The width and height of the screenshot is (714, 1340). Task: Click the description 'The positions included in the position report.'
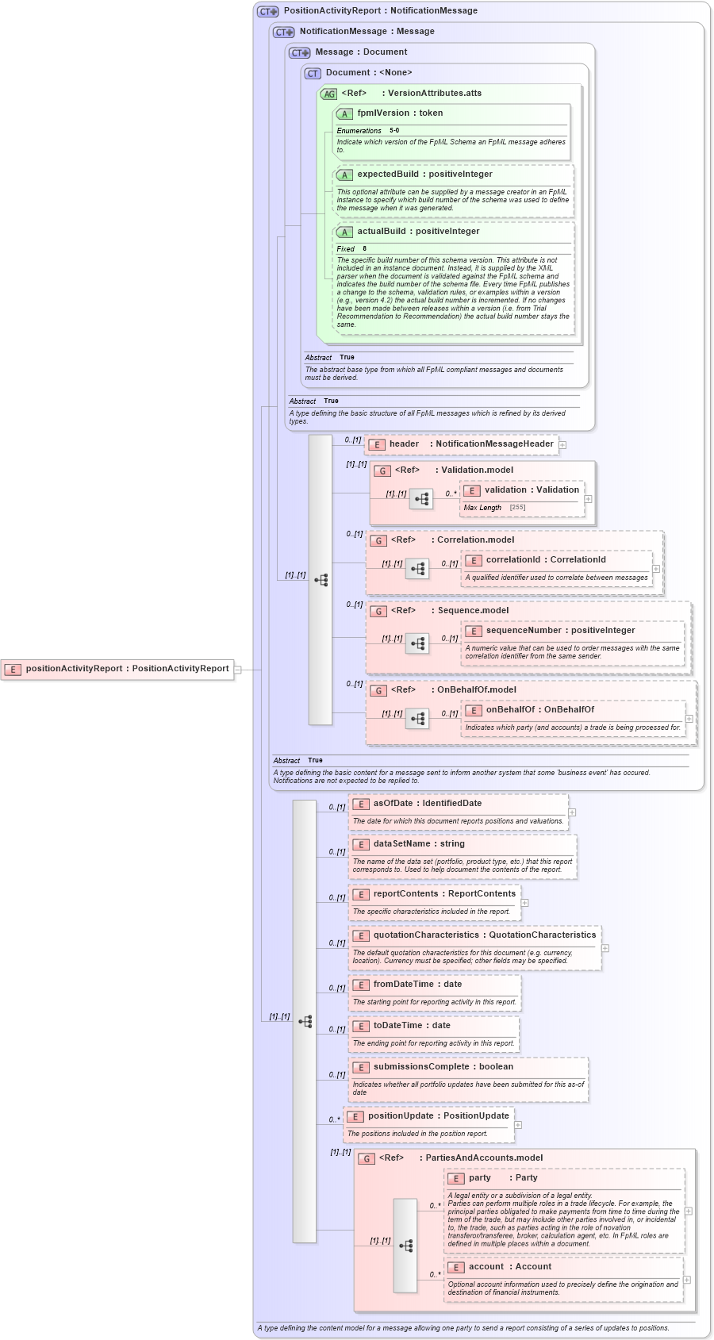point(417,1134)
